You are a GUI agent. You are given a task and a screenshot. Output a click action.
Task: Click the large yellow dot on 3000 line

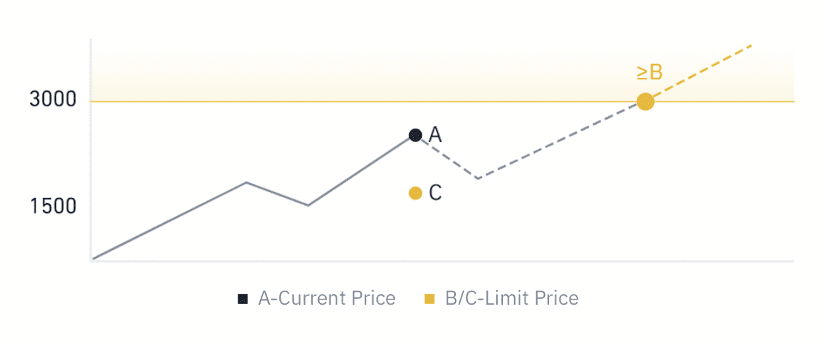(x=645, y=102)
